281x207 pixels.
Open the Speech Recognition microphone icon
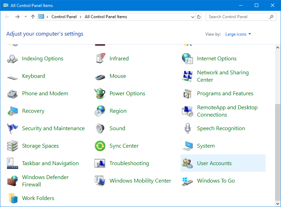[x=188, y=128]
